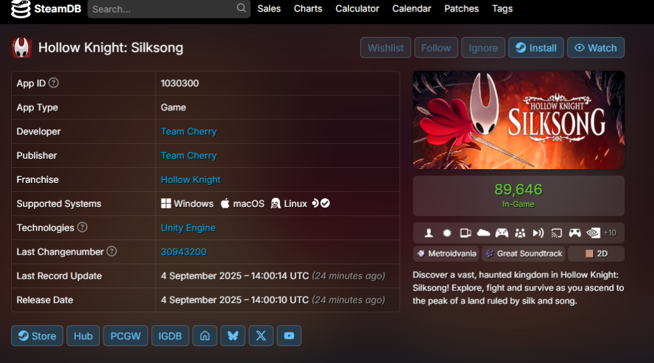Open the official homepage house icon
Screen dimensions: 654x363
coord(205,336)
